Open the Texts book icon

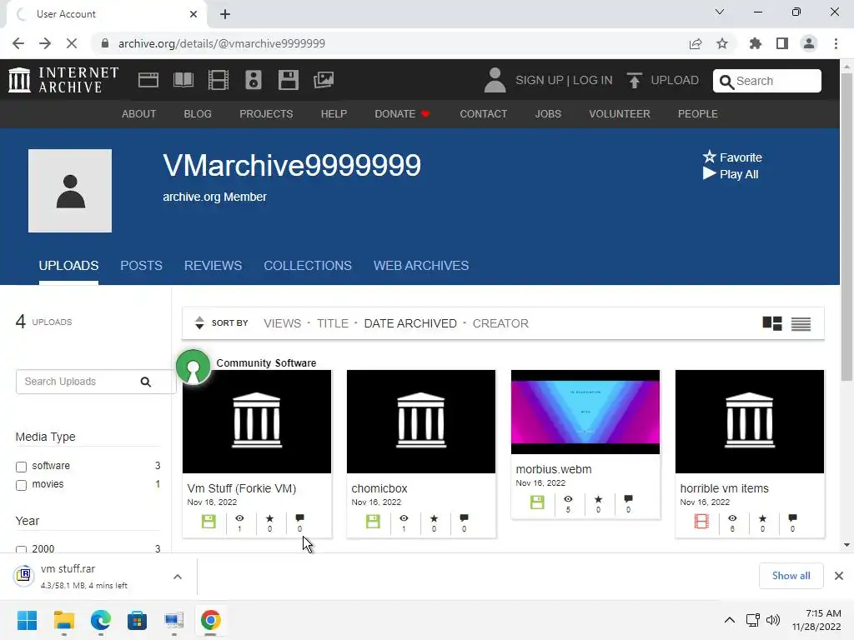pyautogui.click(x=183, y=80)
